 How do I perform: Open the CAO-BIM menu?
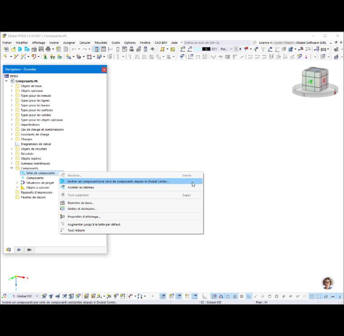(161, 43)
